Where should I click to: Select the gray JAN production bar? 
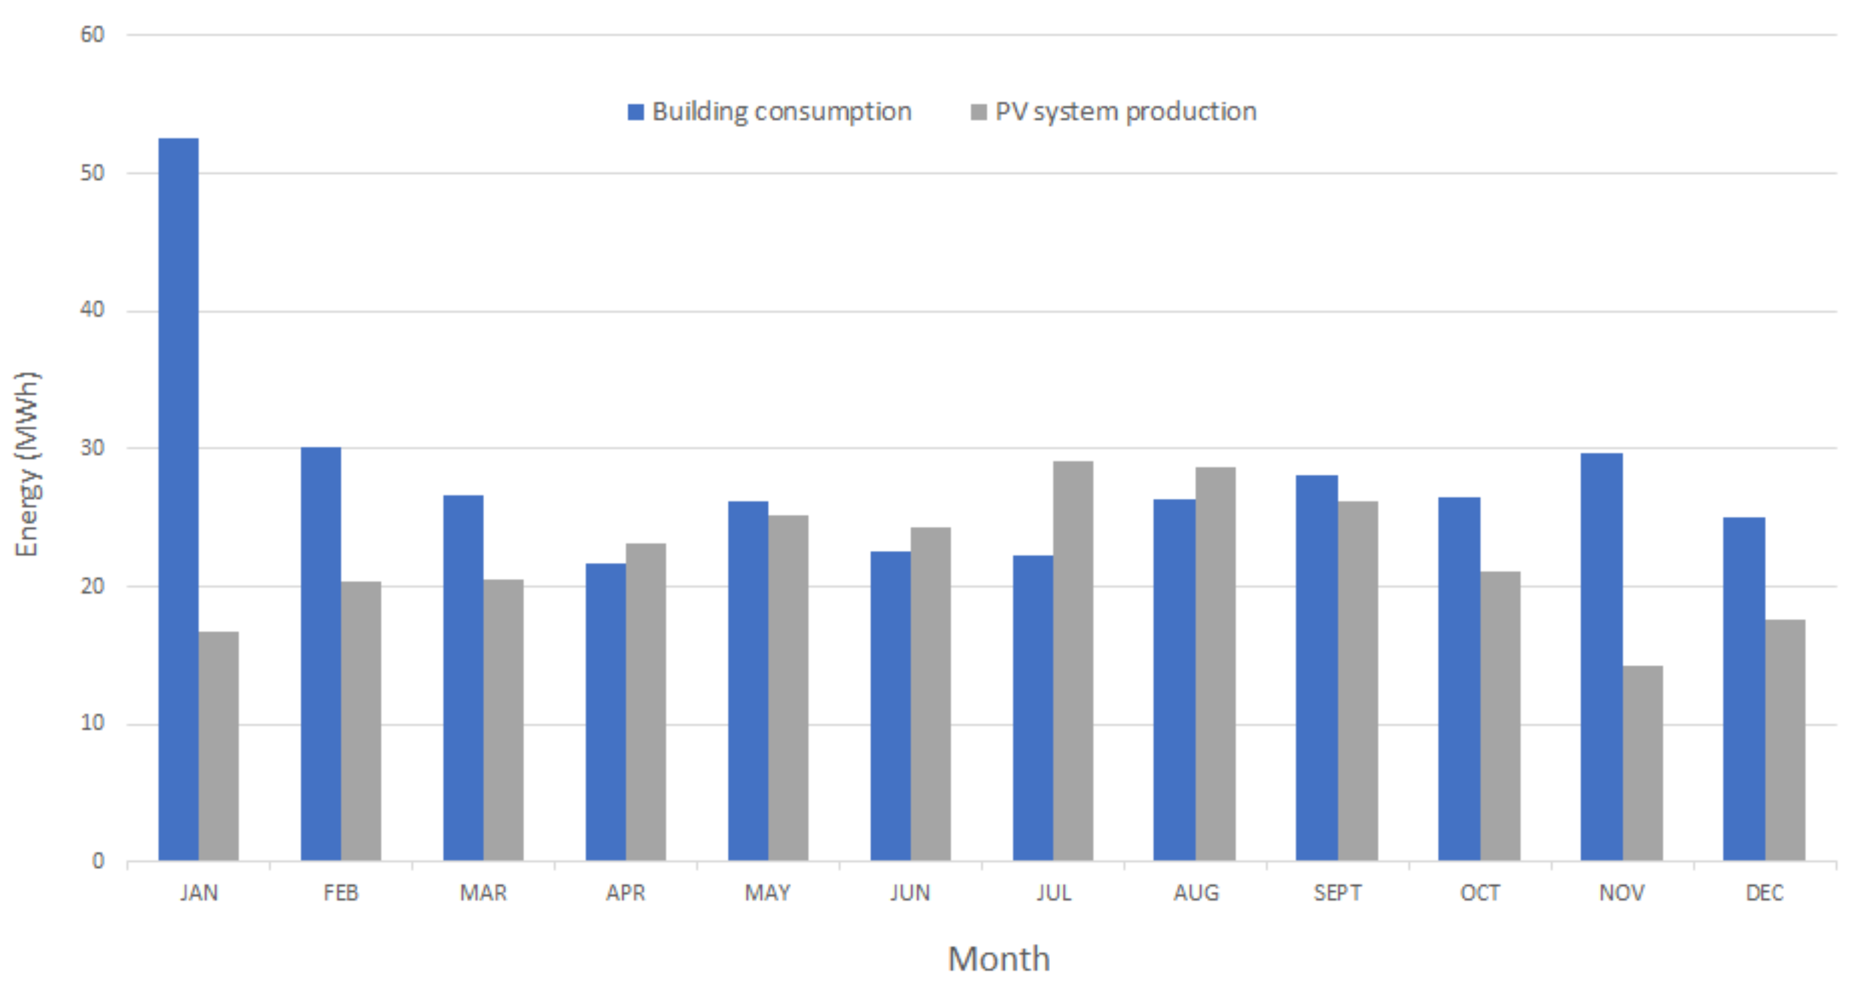pos(218,745)
